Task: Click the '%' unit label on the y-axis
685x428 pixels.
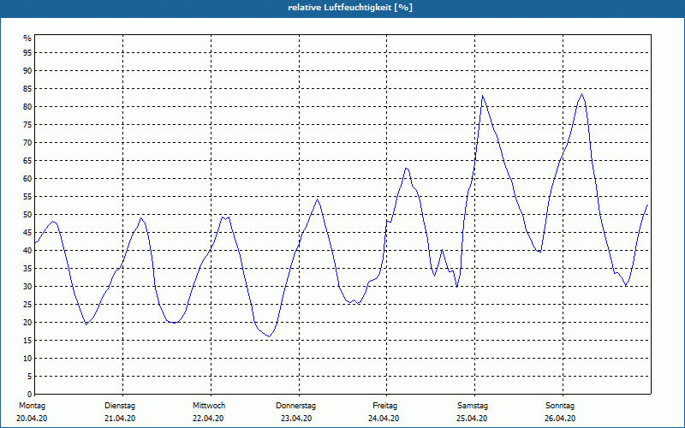Action: pos(27,39)
